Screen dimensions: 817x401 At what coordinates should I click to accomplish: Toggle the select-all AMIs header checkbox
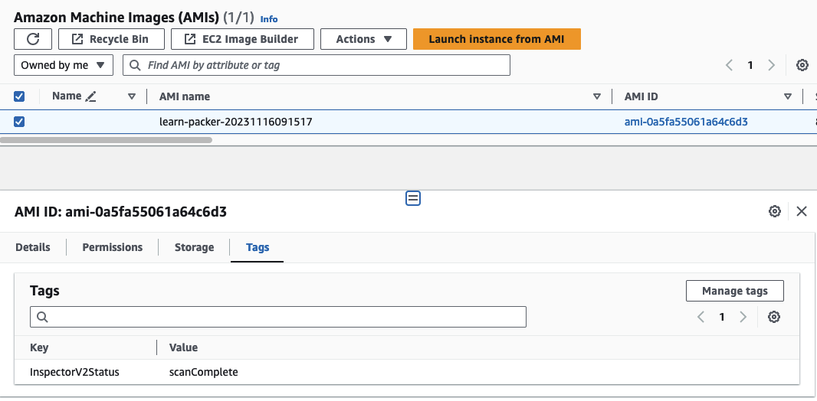(x=20, y=96)
